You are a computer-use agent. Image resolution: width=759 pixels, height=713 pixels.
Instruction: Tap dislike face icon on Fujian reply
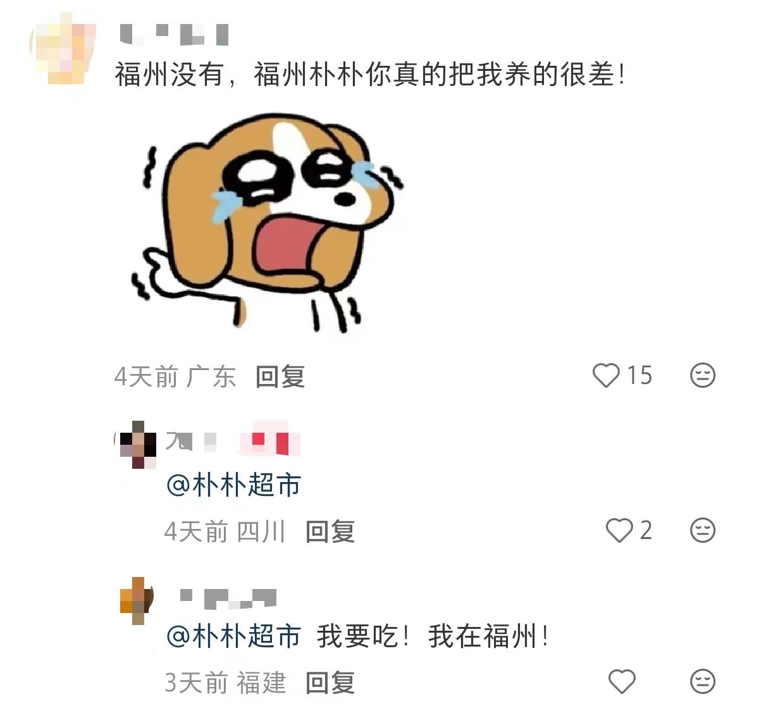click(x=702, y=682)
